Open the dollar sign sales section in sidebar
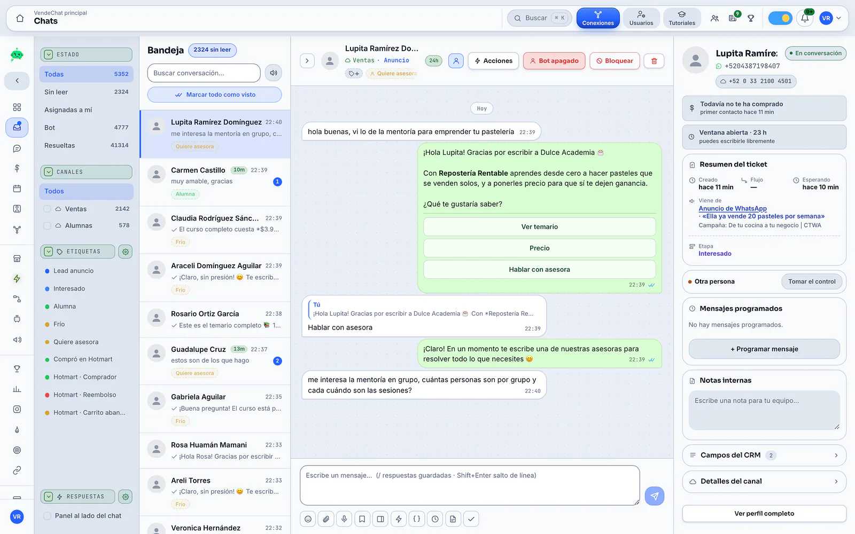Viewport: 855px width, 534px height. (x=17, y=168)
